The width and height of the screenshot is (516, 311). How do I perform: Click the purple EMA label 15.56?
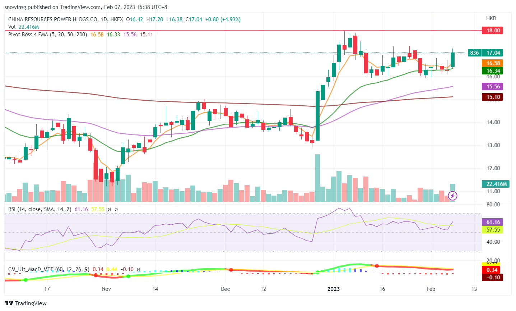point(493,87)
